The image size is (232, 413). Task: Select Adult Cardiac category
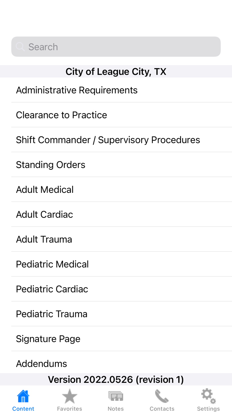point(44,215)
